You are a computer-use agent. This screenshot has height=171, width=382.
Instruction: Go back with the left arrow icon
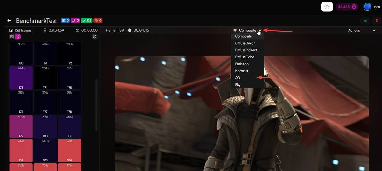(10, 21)
